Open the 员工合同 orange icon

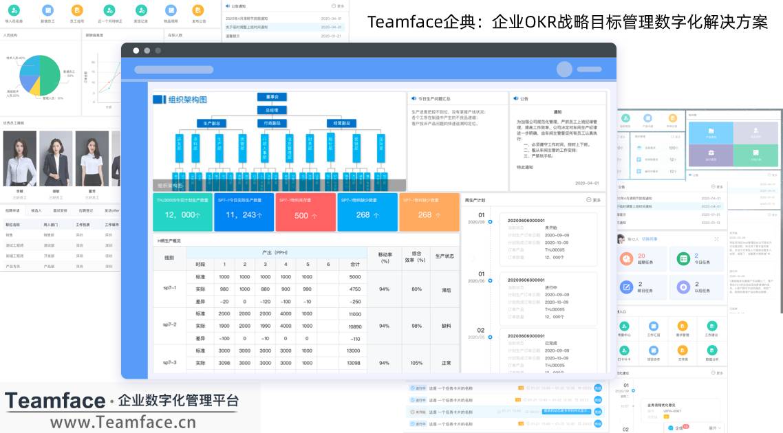pos(77,10)
